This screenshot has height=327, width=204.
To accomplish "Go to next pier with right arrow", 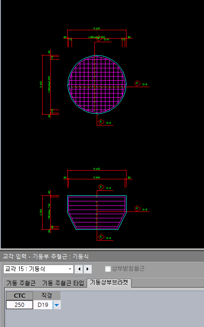I will click(88, 269).
